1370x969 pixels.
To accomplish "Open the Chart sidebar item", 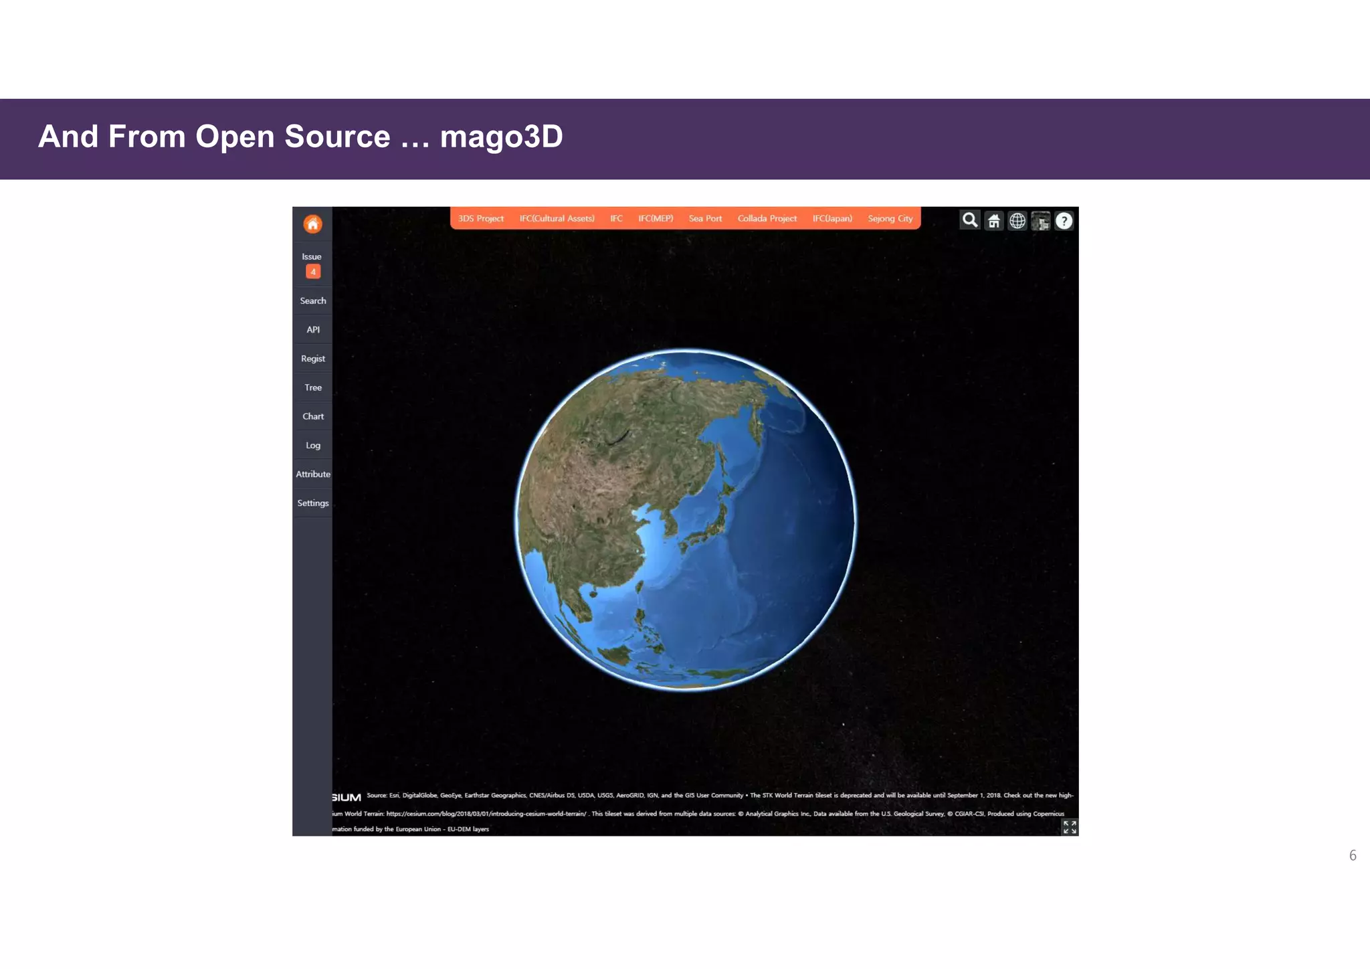I will click(x=312, y=416).
